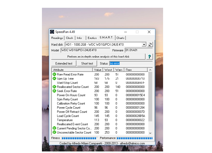This screenshot has height=153, width=212.
Task: Open the Hard disk dropdown list
Action: 144,44
